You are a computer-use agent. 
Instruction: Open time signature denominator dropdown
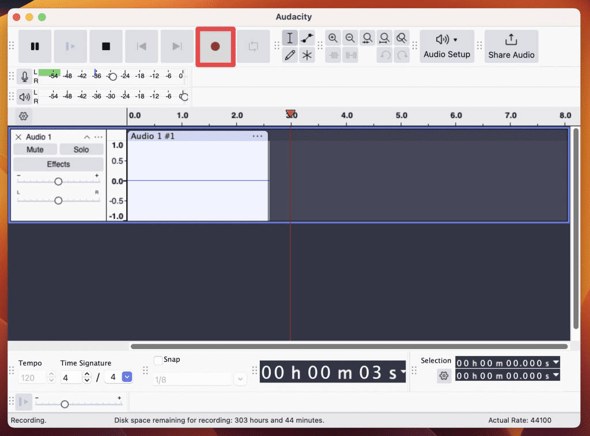[x=127, y=377]
